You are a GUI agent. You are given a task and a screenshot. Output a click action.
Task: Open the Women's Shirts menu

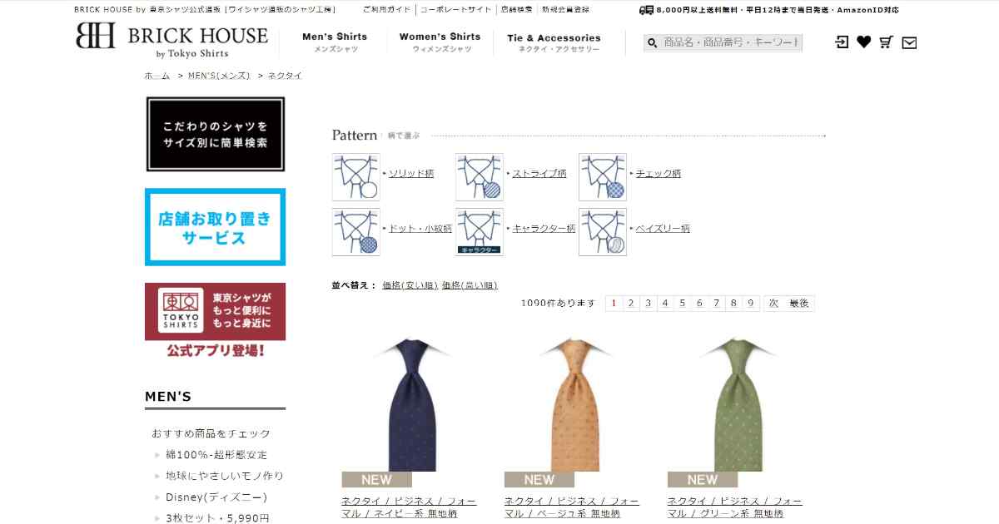tap(440, 42)
